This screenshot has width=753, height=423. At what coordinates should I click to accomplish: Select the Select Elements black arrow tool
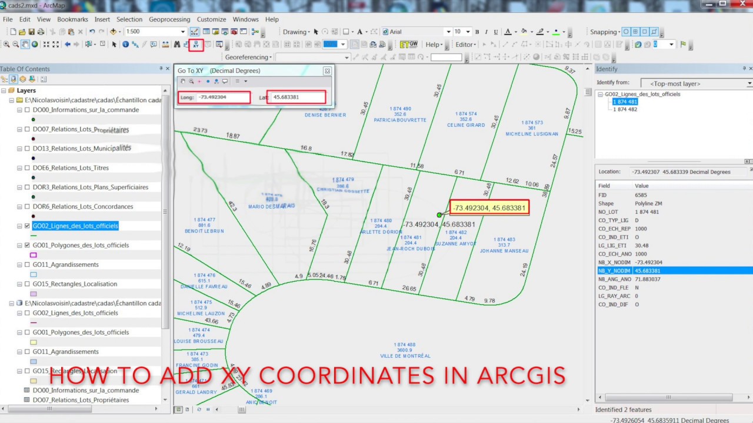[114, 45]
